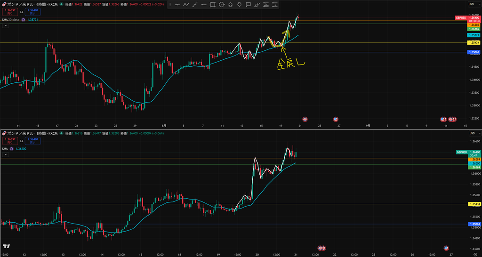This screenshot has height=257, width=482.
Task: Grab the favorites toolbar drag handle
Action: (170, 4)
